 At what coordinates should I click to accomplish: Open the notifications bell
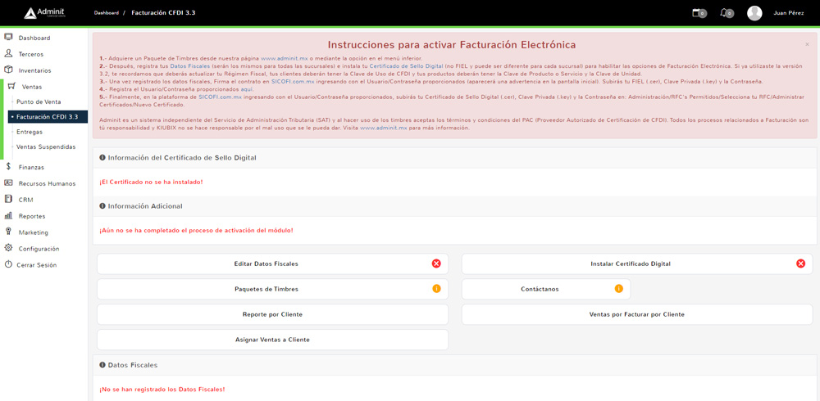pyautogui.click(x=725, y=13)
